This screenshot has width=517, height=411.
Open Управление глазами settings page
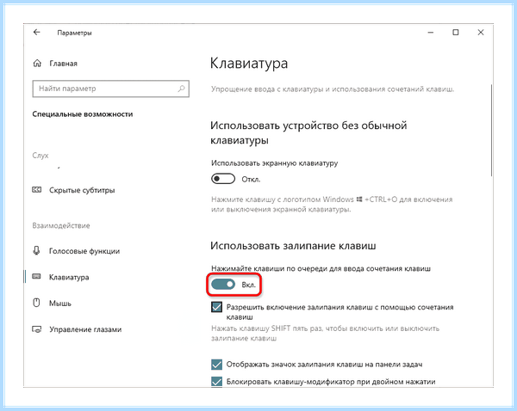[85, 329]
